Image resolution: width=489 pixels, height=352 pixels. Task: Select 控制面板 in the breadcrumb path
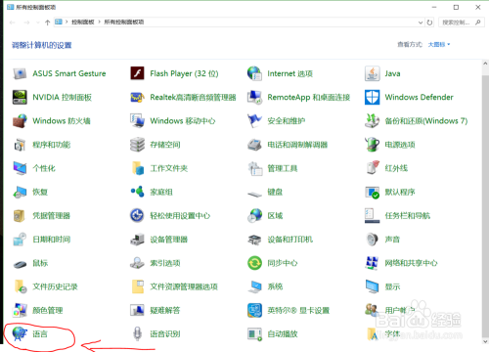(x=83, y=22)
